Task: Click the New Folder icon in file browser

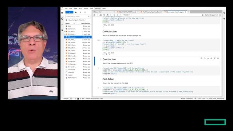Action: click(x=76, y=12)
